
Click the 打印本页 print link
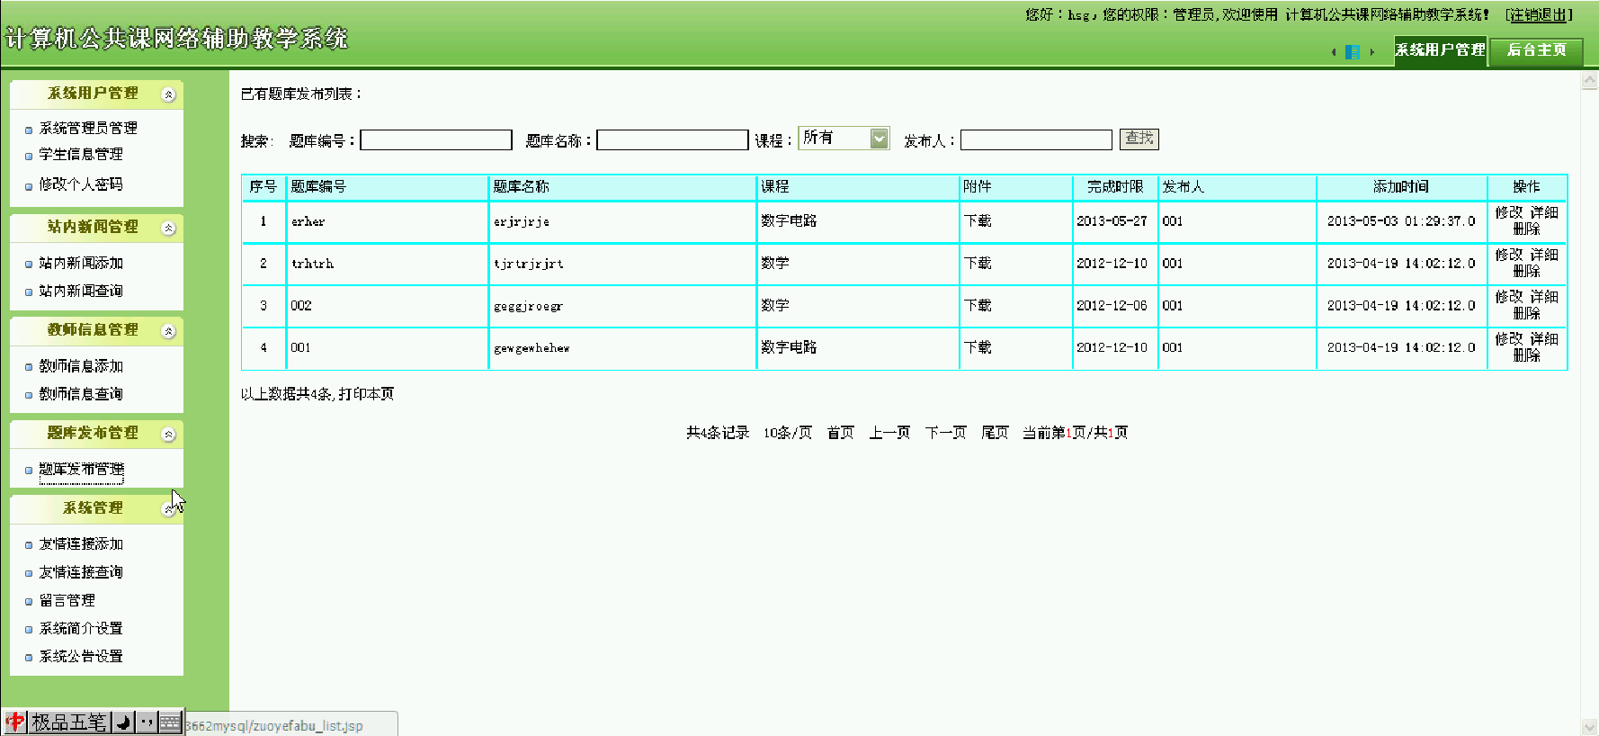tap(366, 394)
